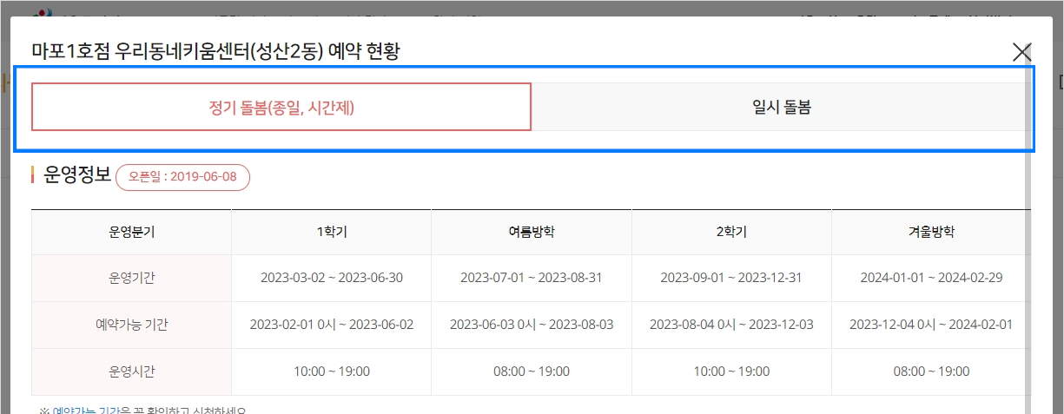
Task: Click the 2학기 운영시간 10:00 ~ 19:00 cell
Action: 731,371
